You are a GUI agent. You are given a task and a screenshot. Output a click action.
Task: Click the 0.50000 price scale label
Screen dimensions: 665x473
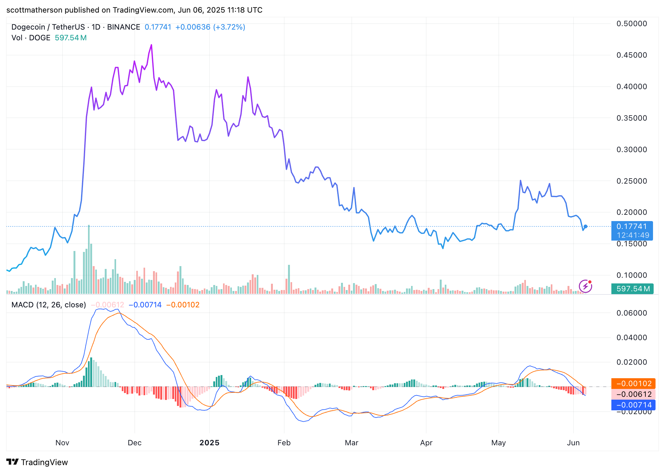(x=632, y=24)
